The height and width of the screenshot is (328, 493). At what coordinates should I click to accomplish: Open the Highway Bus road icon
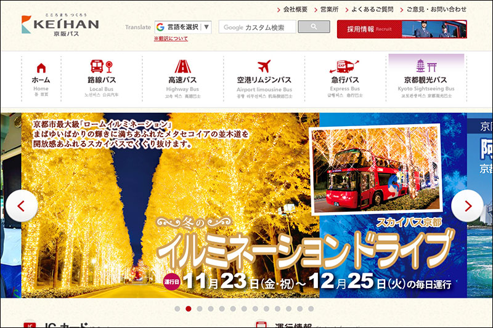(x=182, y=66)
